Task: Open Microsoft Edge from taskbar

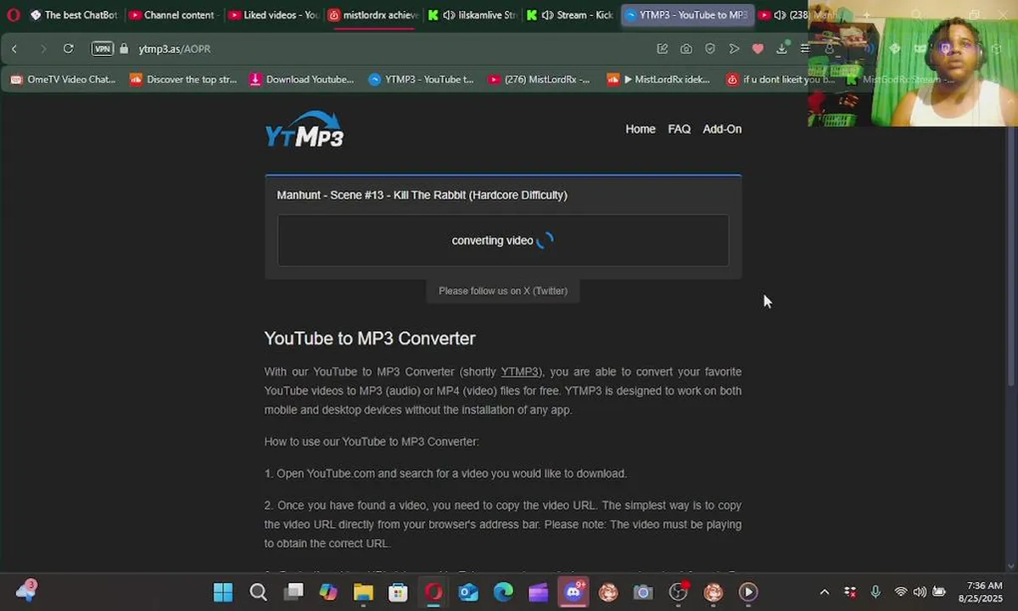Action: (x=503, y=592)
